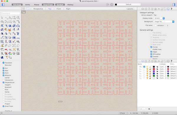Open print width dropdown of the black layer
177x115 pixels.
coord(173,67)
